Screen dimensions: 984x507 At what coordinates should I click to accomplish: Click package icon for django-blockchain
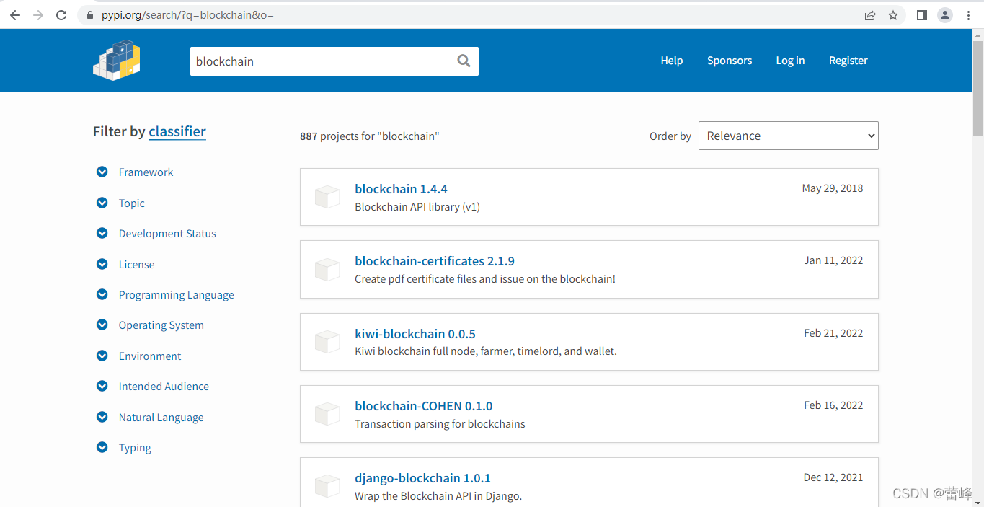tap(327, 486)
